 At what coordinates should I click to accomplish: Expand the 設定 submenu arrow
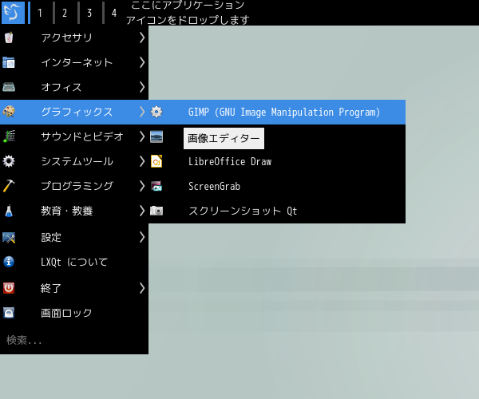[x=142, y=237]
